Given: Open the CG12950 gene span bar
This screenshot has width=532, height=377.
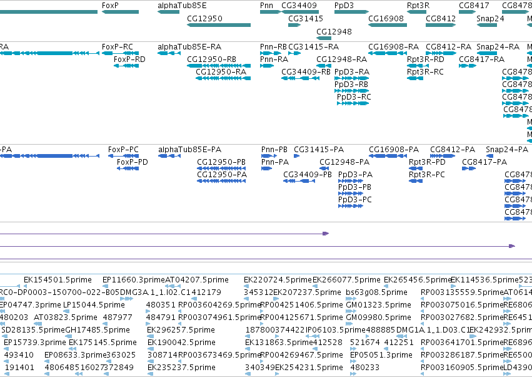Looking at the screenshot, I should click(219, 25).
